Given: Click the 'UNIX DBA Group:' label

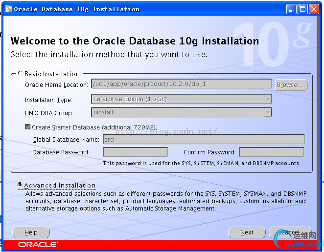Looking at the screenshot, I should click(x=49, y=113).
